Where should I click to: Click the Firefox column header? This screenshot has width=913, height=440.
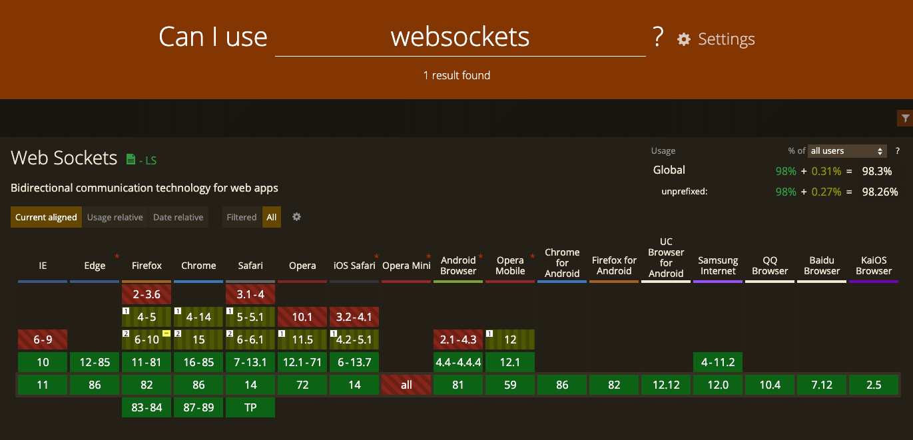(147, 266)
